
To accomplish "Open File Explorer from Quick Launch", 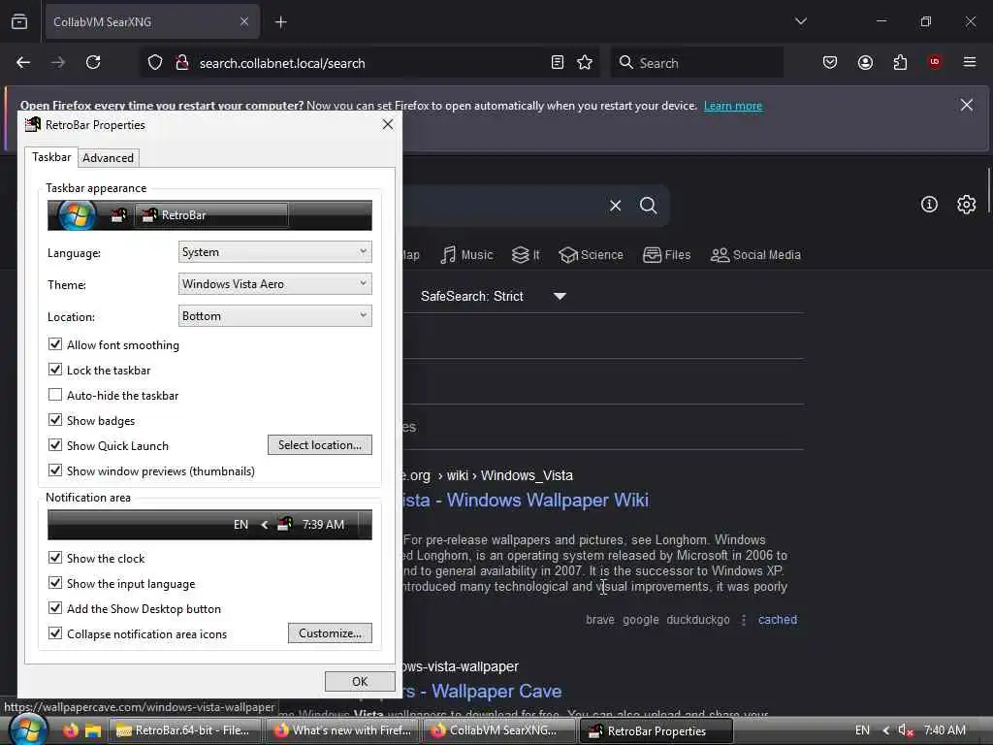I will click(93, 730).
